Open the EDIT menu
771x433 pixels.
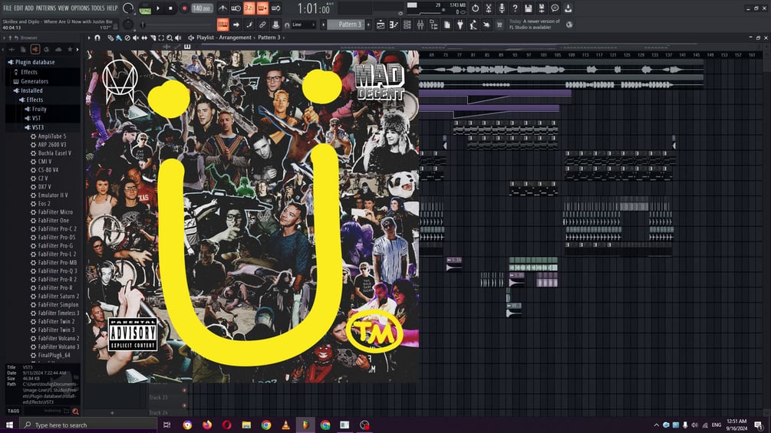(18, 8)
